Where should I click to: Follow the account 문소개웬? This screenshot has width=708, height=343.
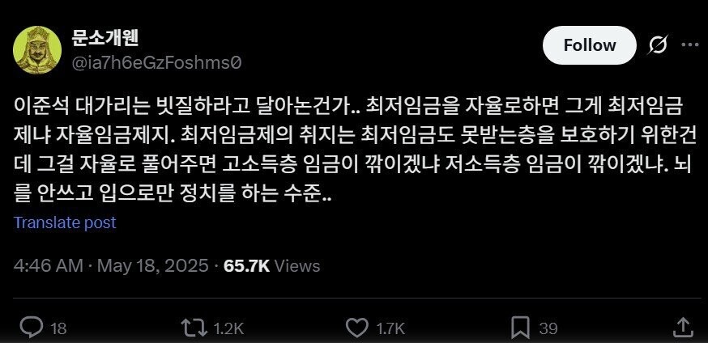589,45
